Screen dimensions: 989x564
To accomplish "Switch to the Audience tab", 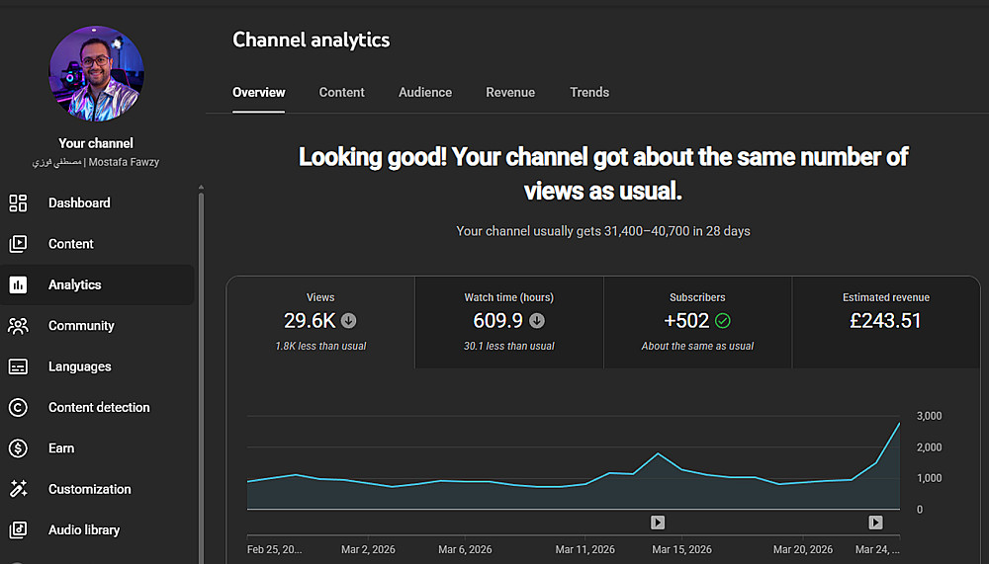I will [425, 93].
